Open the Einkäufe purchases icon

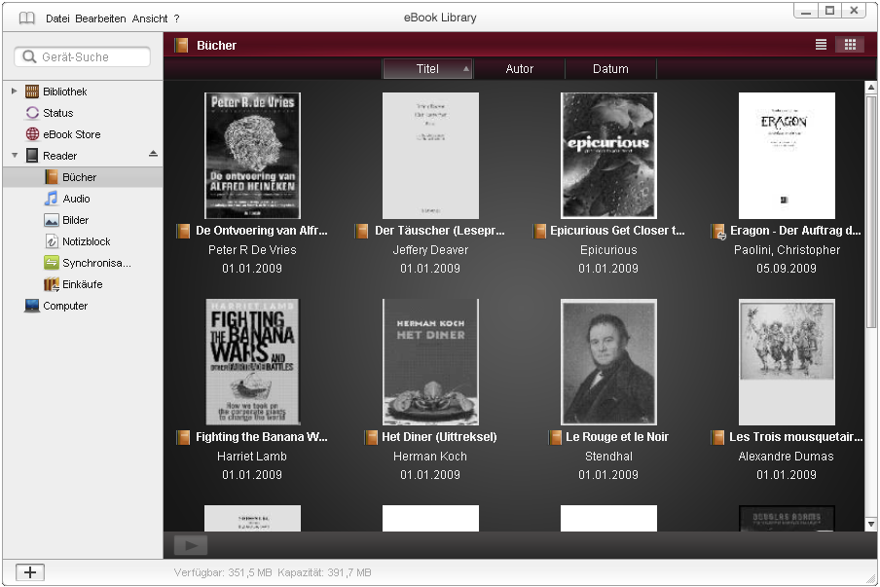click(x=51, y=284)
